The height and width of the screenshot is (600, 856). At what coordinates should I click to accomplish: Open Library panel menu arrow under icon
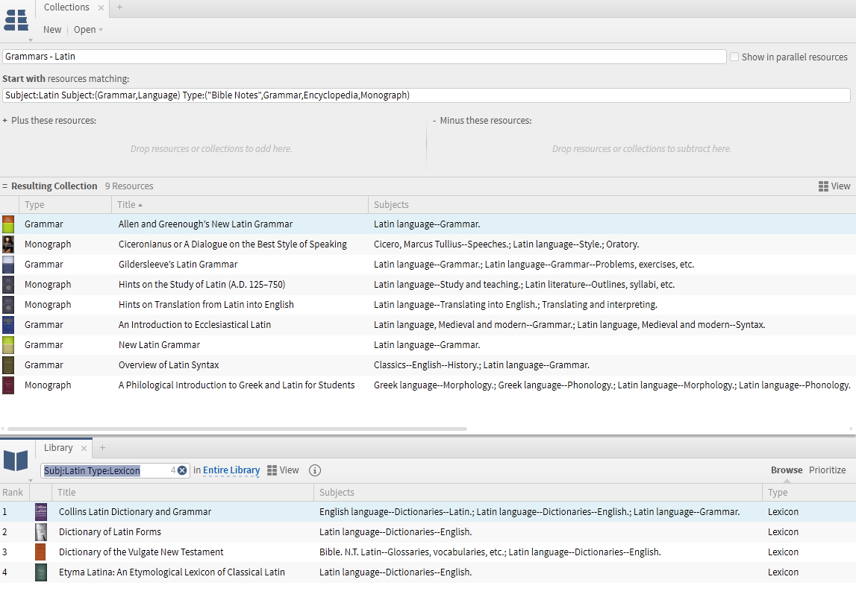pos(31,481)
